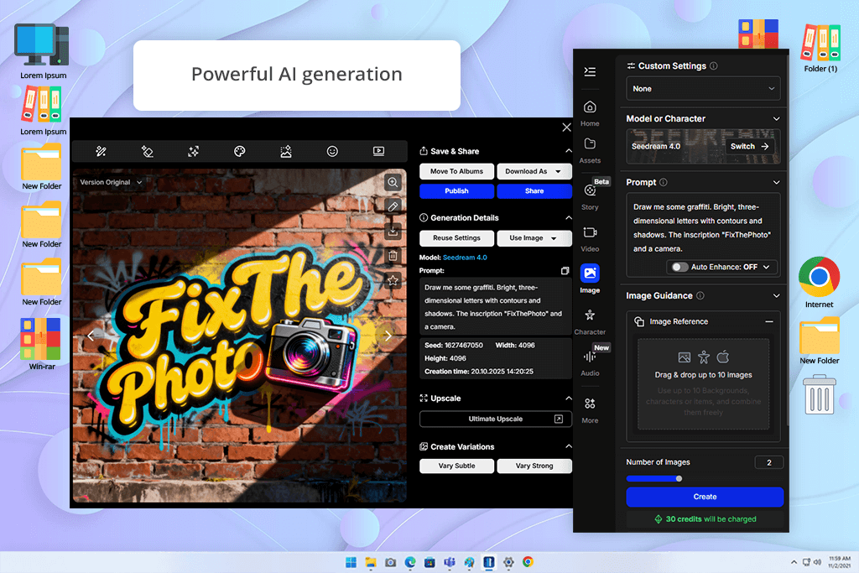Toggle the Auto Enhance switch
Viewport: 859px width, 573px height.
(x=679, y=268)
